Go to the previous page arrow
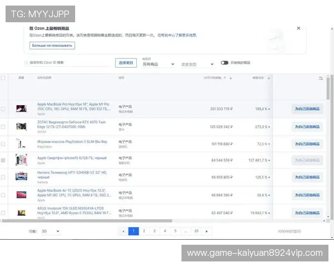This screenshot has width=334, height=267. tap(123, 231)
